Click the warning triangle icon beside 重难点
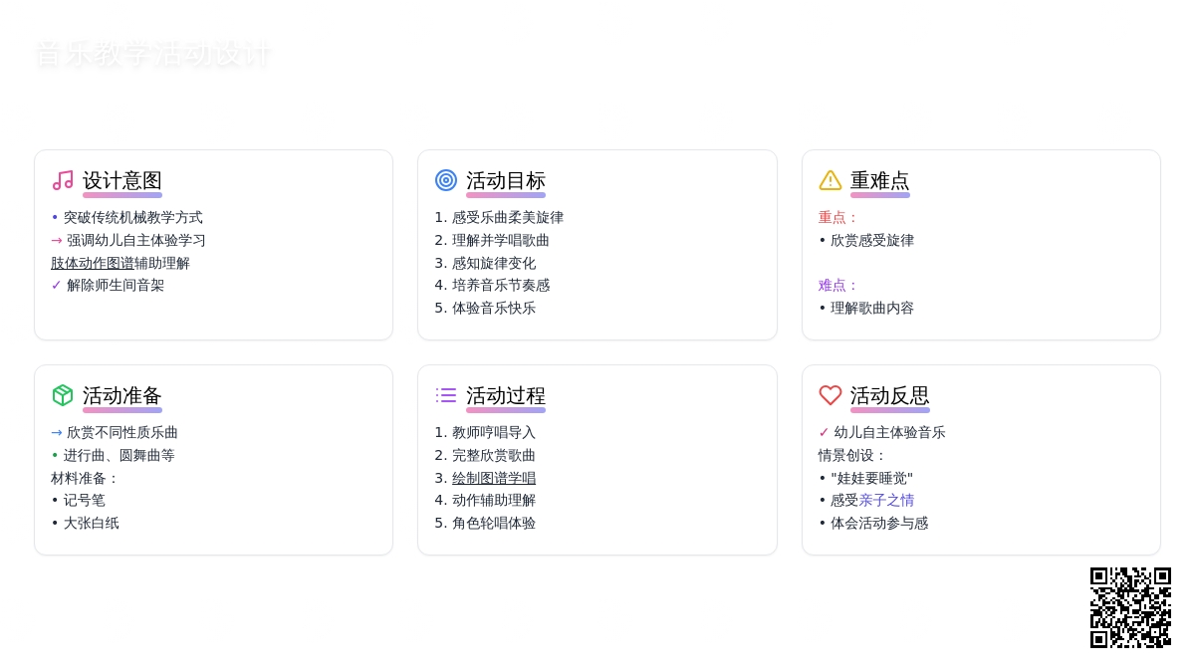 831,180
